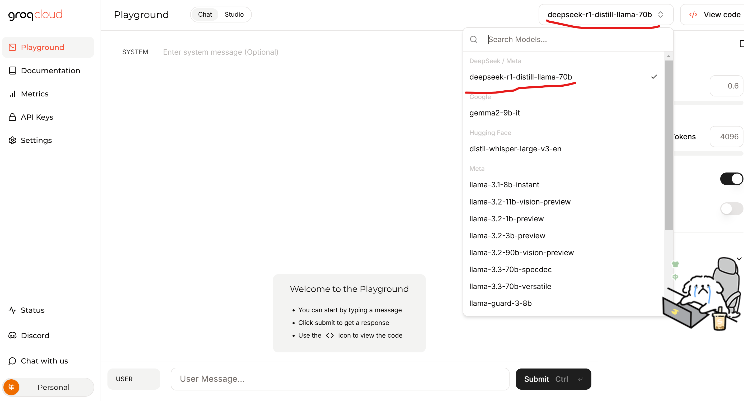Enable the disabled gray toggle switch
The image size is (744, 401).
pos(731,208)
